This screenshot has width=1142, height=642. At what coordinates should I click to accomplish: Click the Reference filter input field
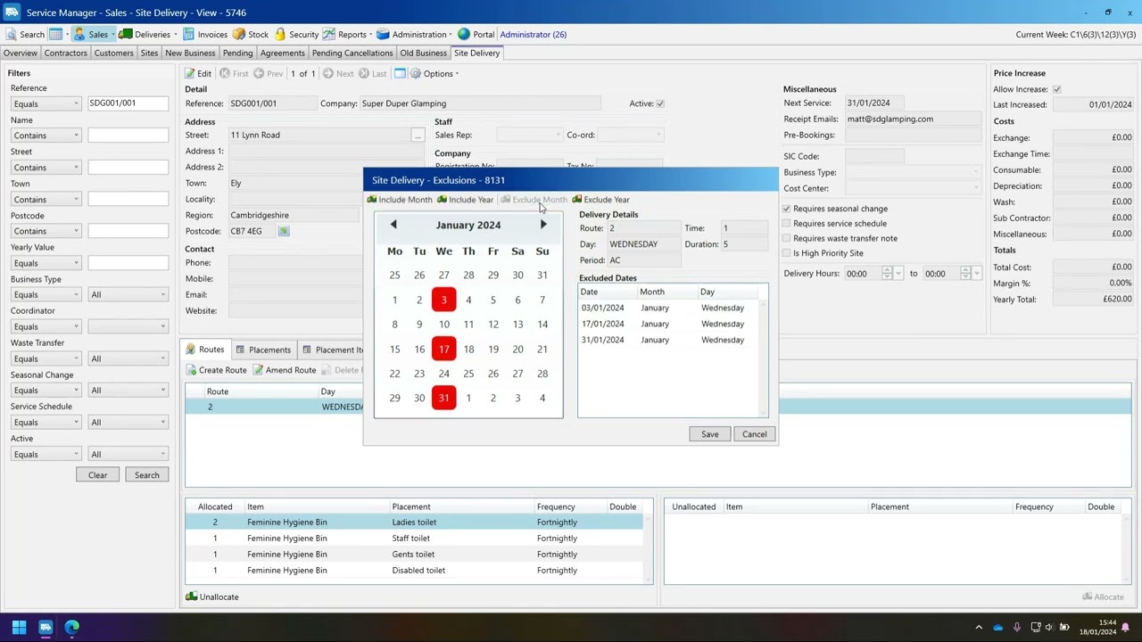click(128, 103)
